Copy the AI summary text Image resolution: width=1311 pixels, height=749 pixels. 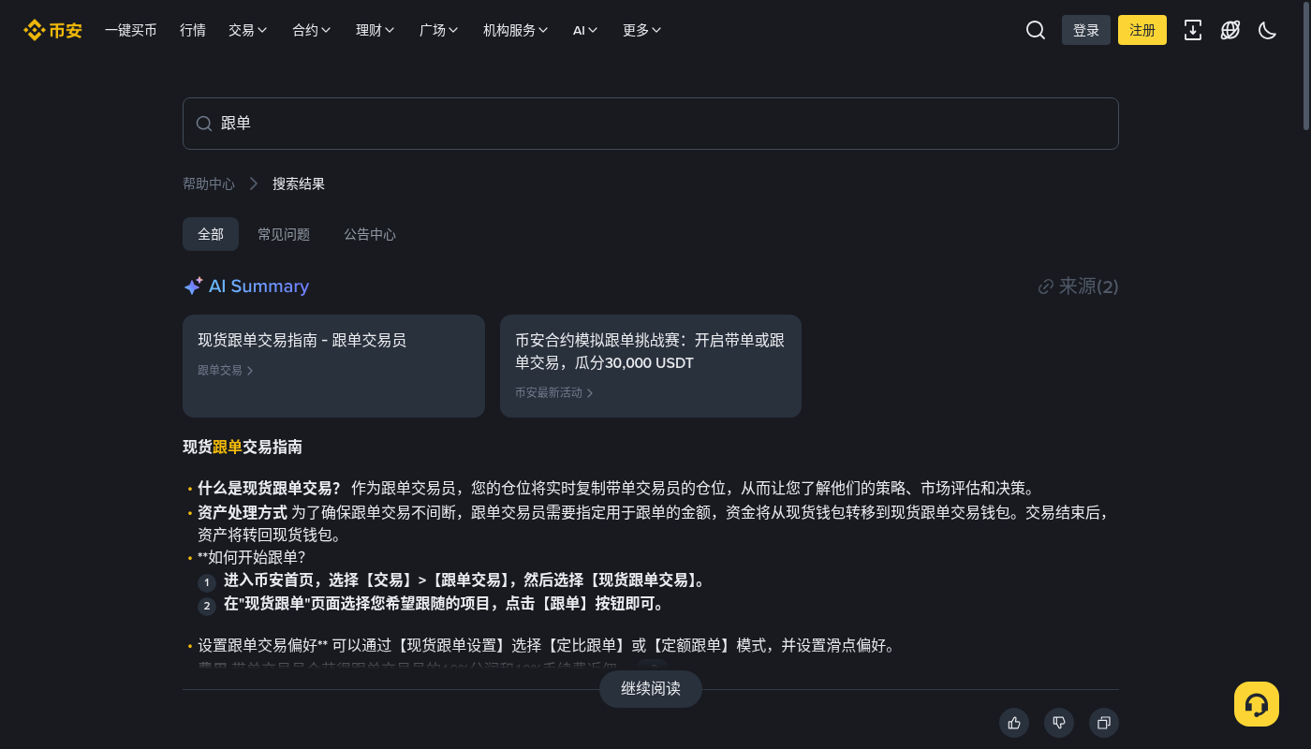(1104, 723)
